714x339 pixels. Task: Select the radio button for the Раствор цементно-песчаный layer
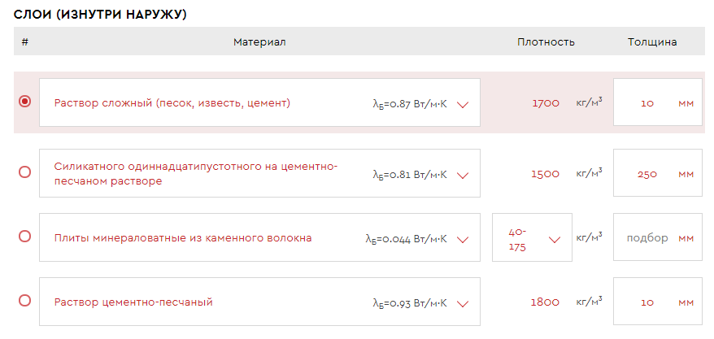[x=24, y=300]
